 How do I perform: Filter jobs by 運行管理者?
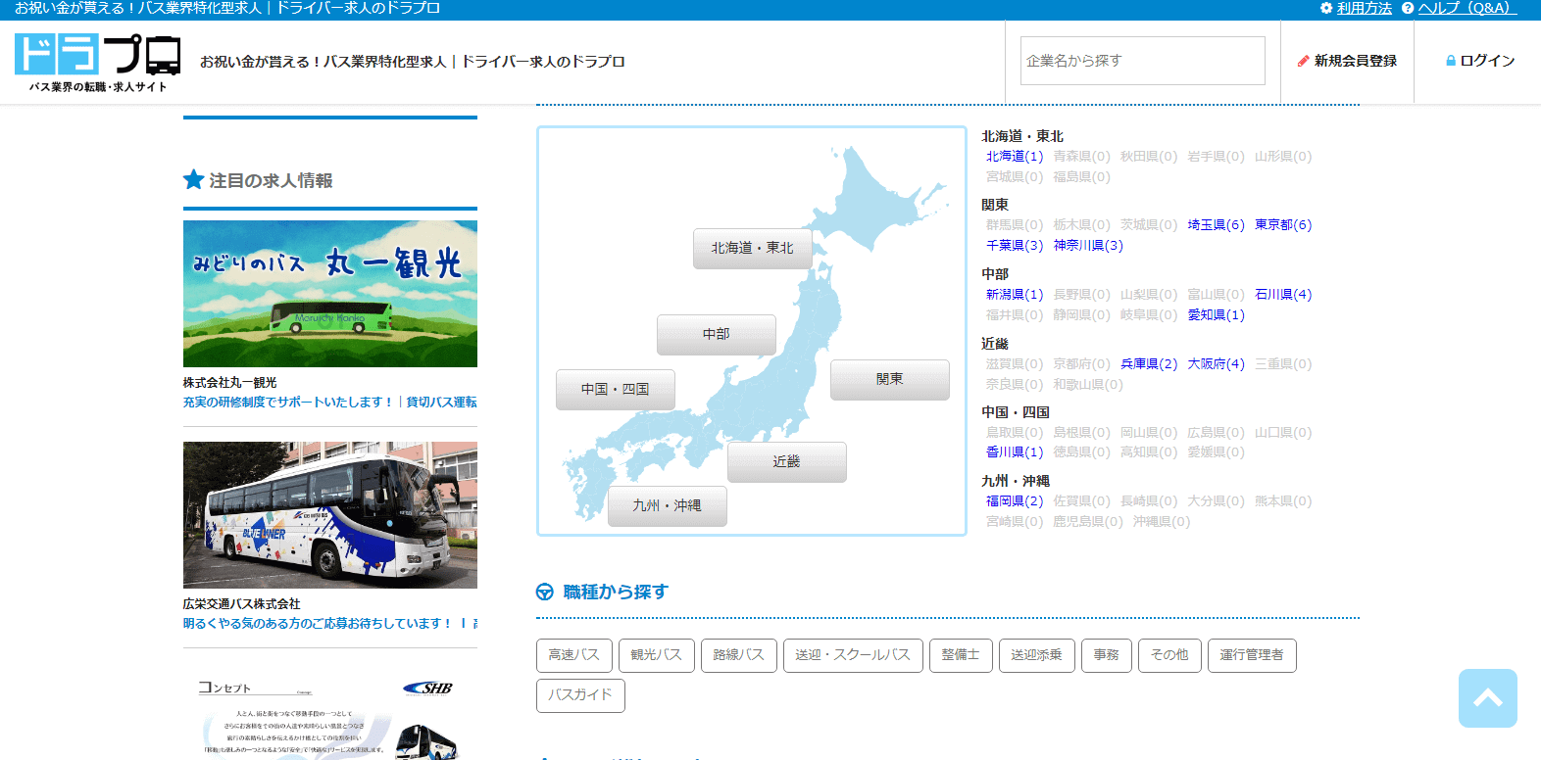click(1251, 655)
